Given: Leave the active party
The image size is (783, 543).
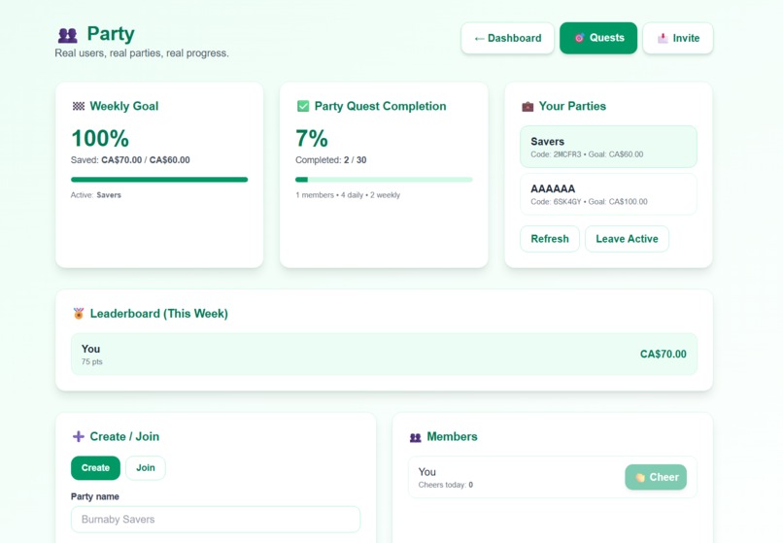Looking at the screenshot, I should pyautogui.click(x=627, y=239).
